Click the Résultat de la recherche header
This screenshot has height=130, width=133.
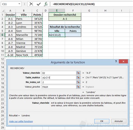65,27
